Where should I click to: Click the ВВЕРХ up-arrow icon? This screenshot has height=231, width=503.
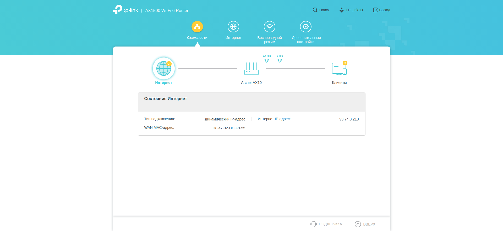pyautogui.click(x=358, y=224)
